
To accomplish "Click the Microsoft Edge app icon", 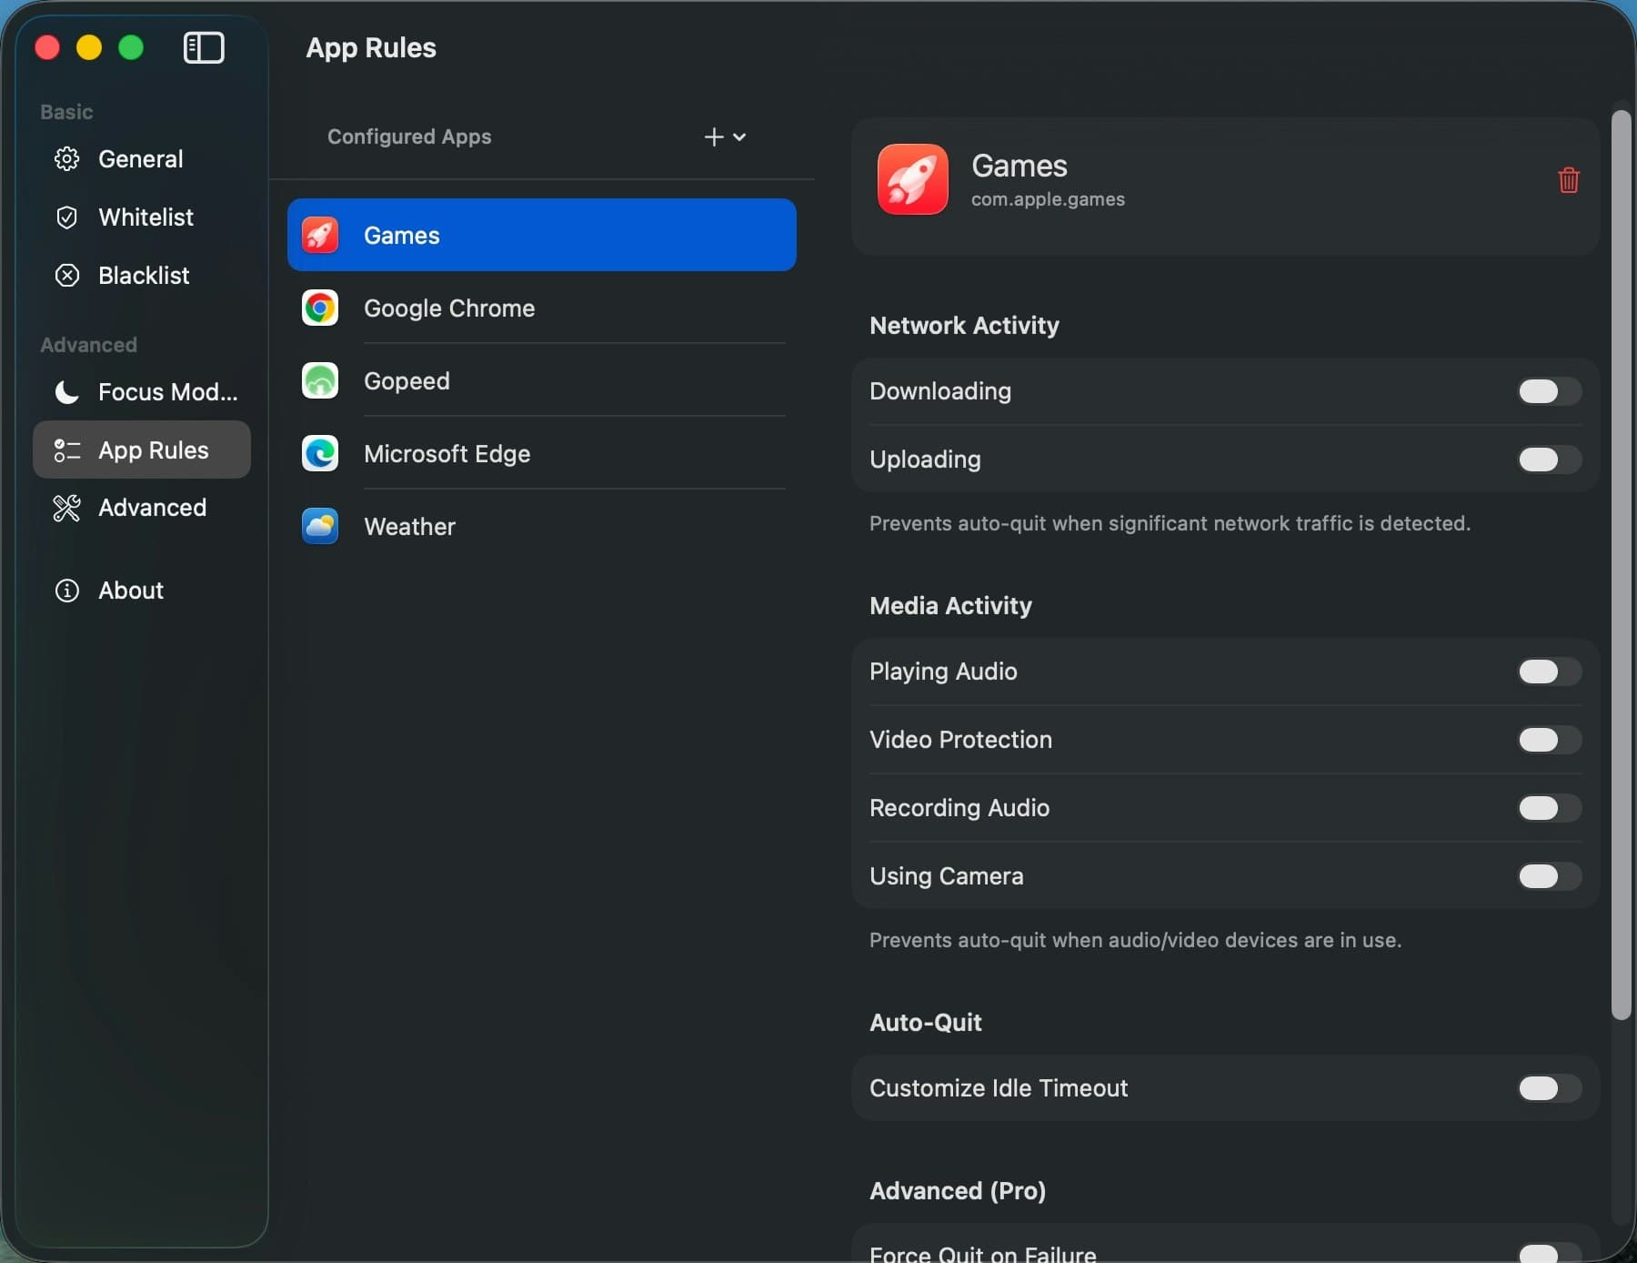I will [x=320, y=453].
